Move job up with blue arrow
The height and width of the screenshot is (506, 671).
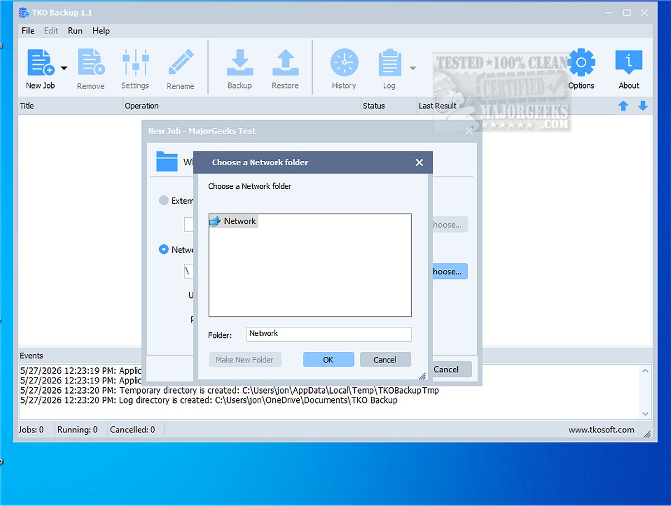(x=623, y=106)
